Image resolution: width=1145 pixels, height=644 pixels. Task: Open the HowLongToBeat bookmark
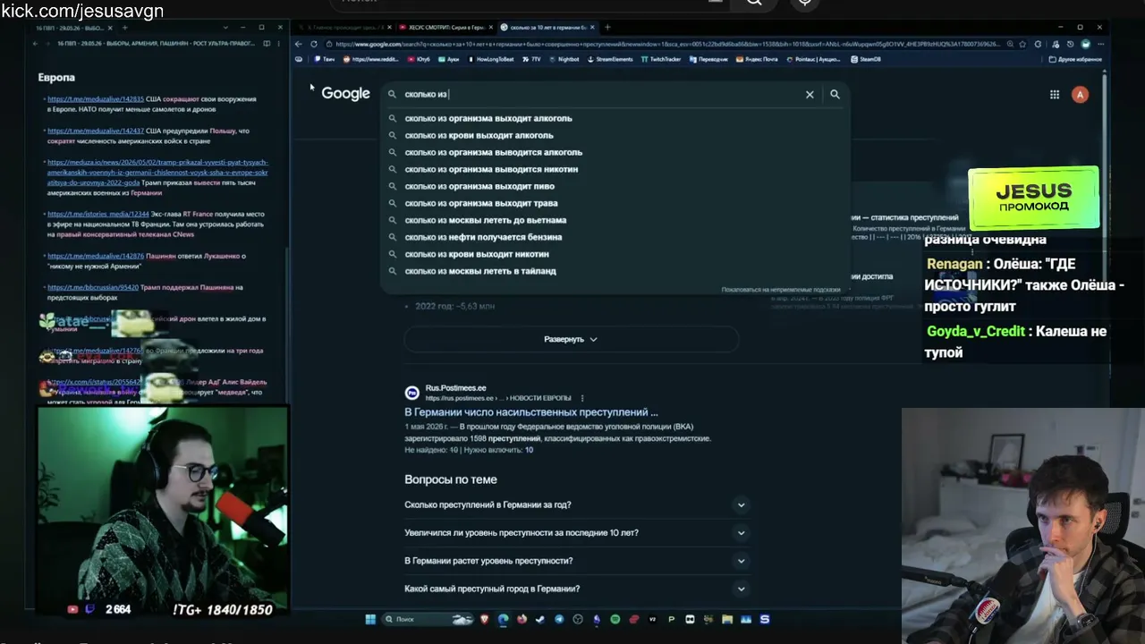pyautogui.click(x=492, y=59)
